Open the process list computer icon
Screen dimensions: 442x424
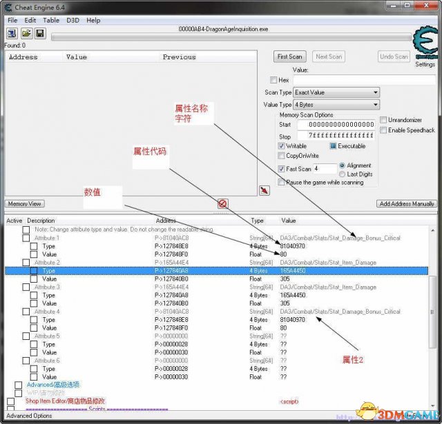click(x=12, y=34)
